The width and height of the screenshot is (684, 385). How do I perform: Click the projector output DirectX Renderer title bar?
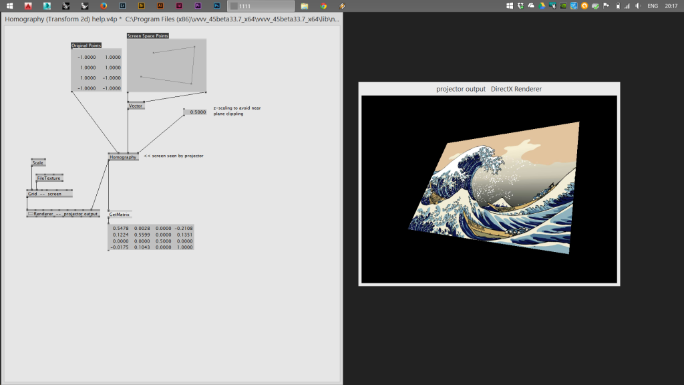tap(489, 89)
